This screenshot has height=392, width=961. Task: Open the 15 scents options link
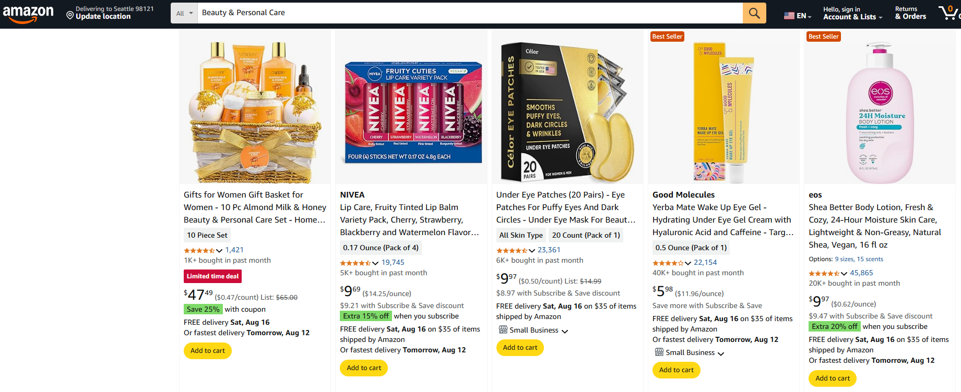[x=870, y=259]
